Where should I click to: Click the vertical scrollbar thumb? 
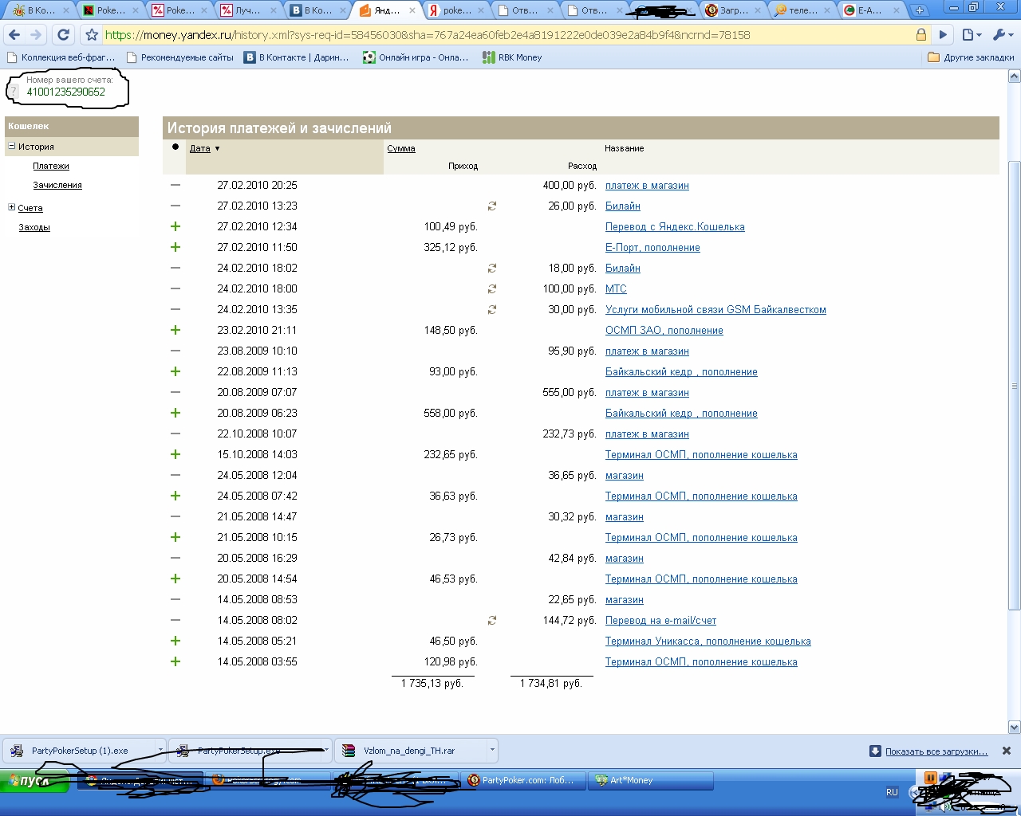tap(1015, 386)
